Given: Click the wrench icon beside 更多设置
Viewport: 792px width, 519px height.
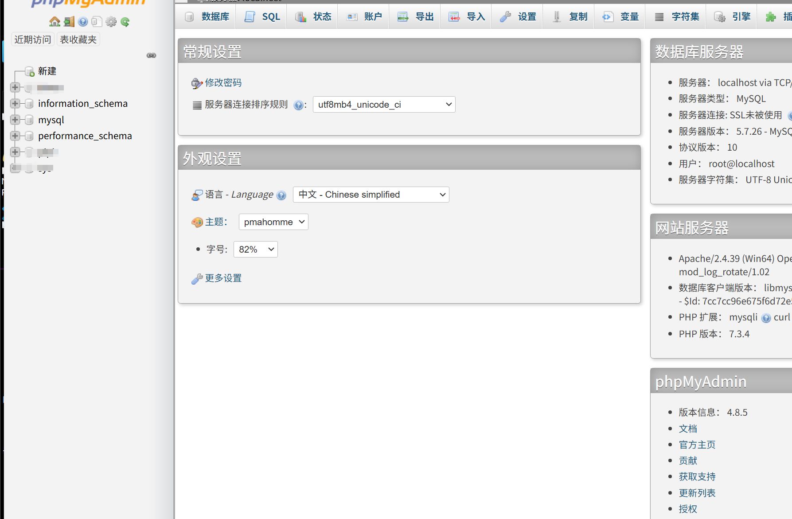Looking at the screenshot, I should (x=197, y=279).
